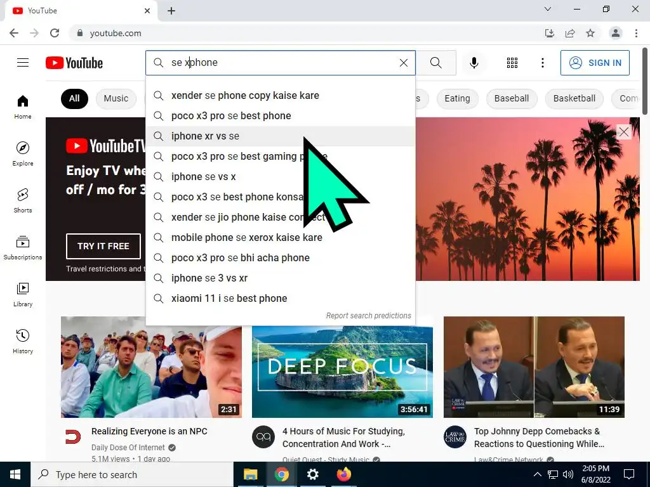Clear the search box with the X
Image resolution: width=650 pixels, height=487 pixels.
pos(403,63)
